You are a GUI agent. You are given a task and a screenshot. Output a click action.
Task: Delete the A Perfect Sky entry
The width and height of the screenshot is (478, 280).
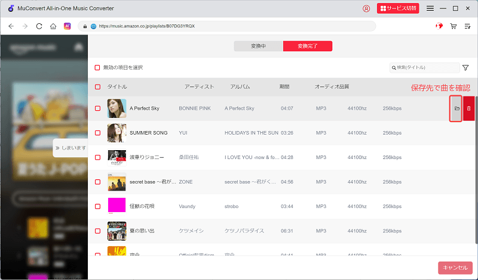(469, 108)
